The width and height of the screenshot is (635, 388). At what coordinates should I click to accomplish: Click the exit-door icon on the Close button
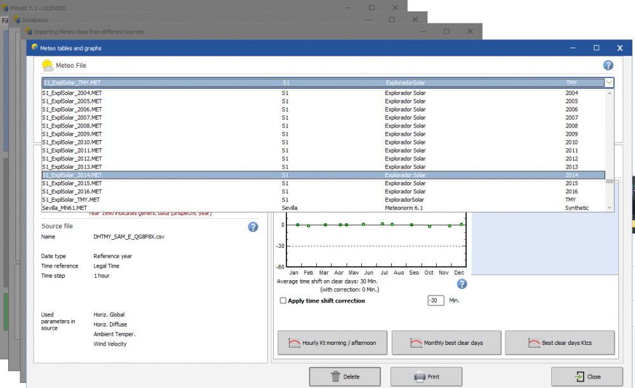pyautogui.click(x=579, y=377)
